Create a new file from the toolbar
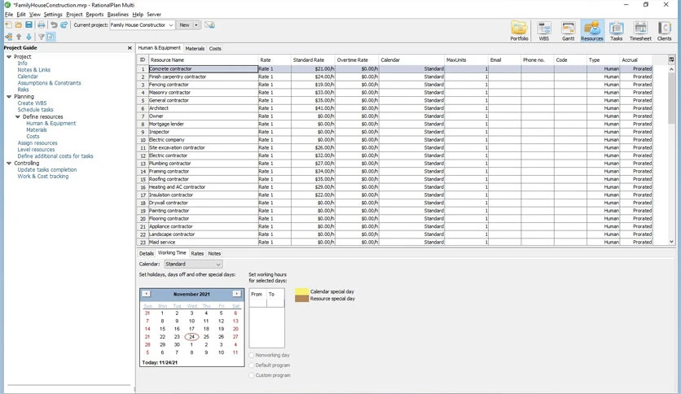 click(x=8, y=25)
